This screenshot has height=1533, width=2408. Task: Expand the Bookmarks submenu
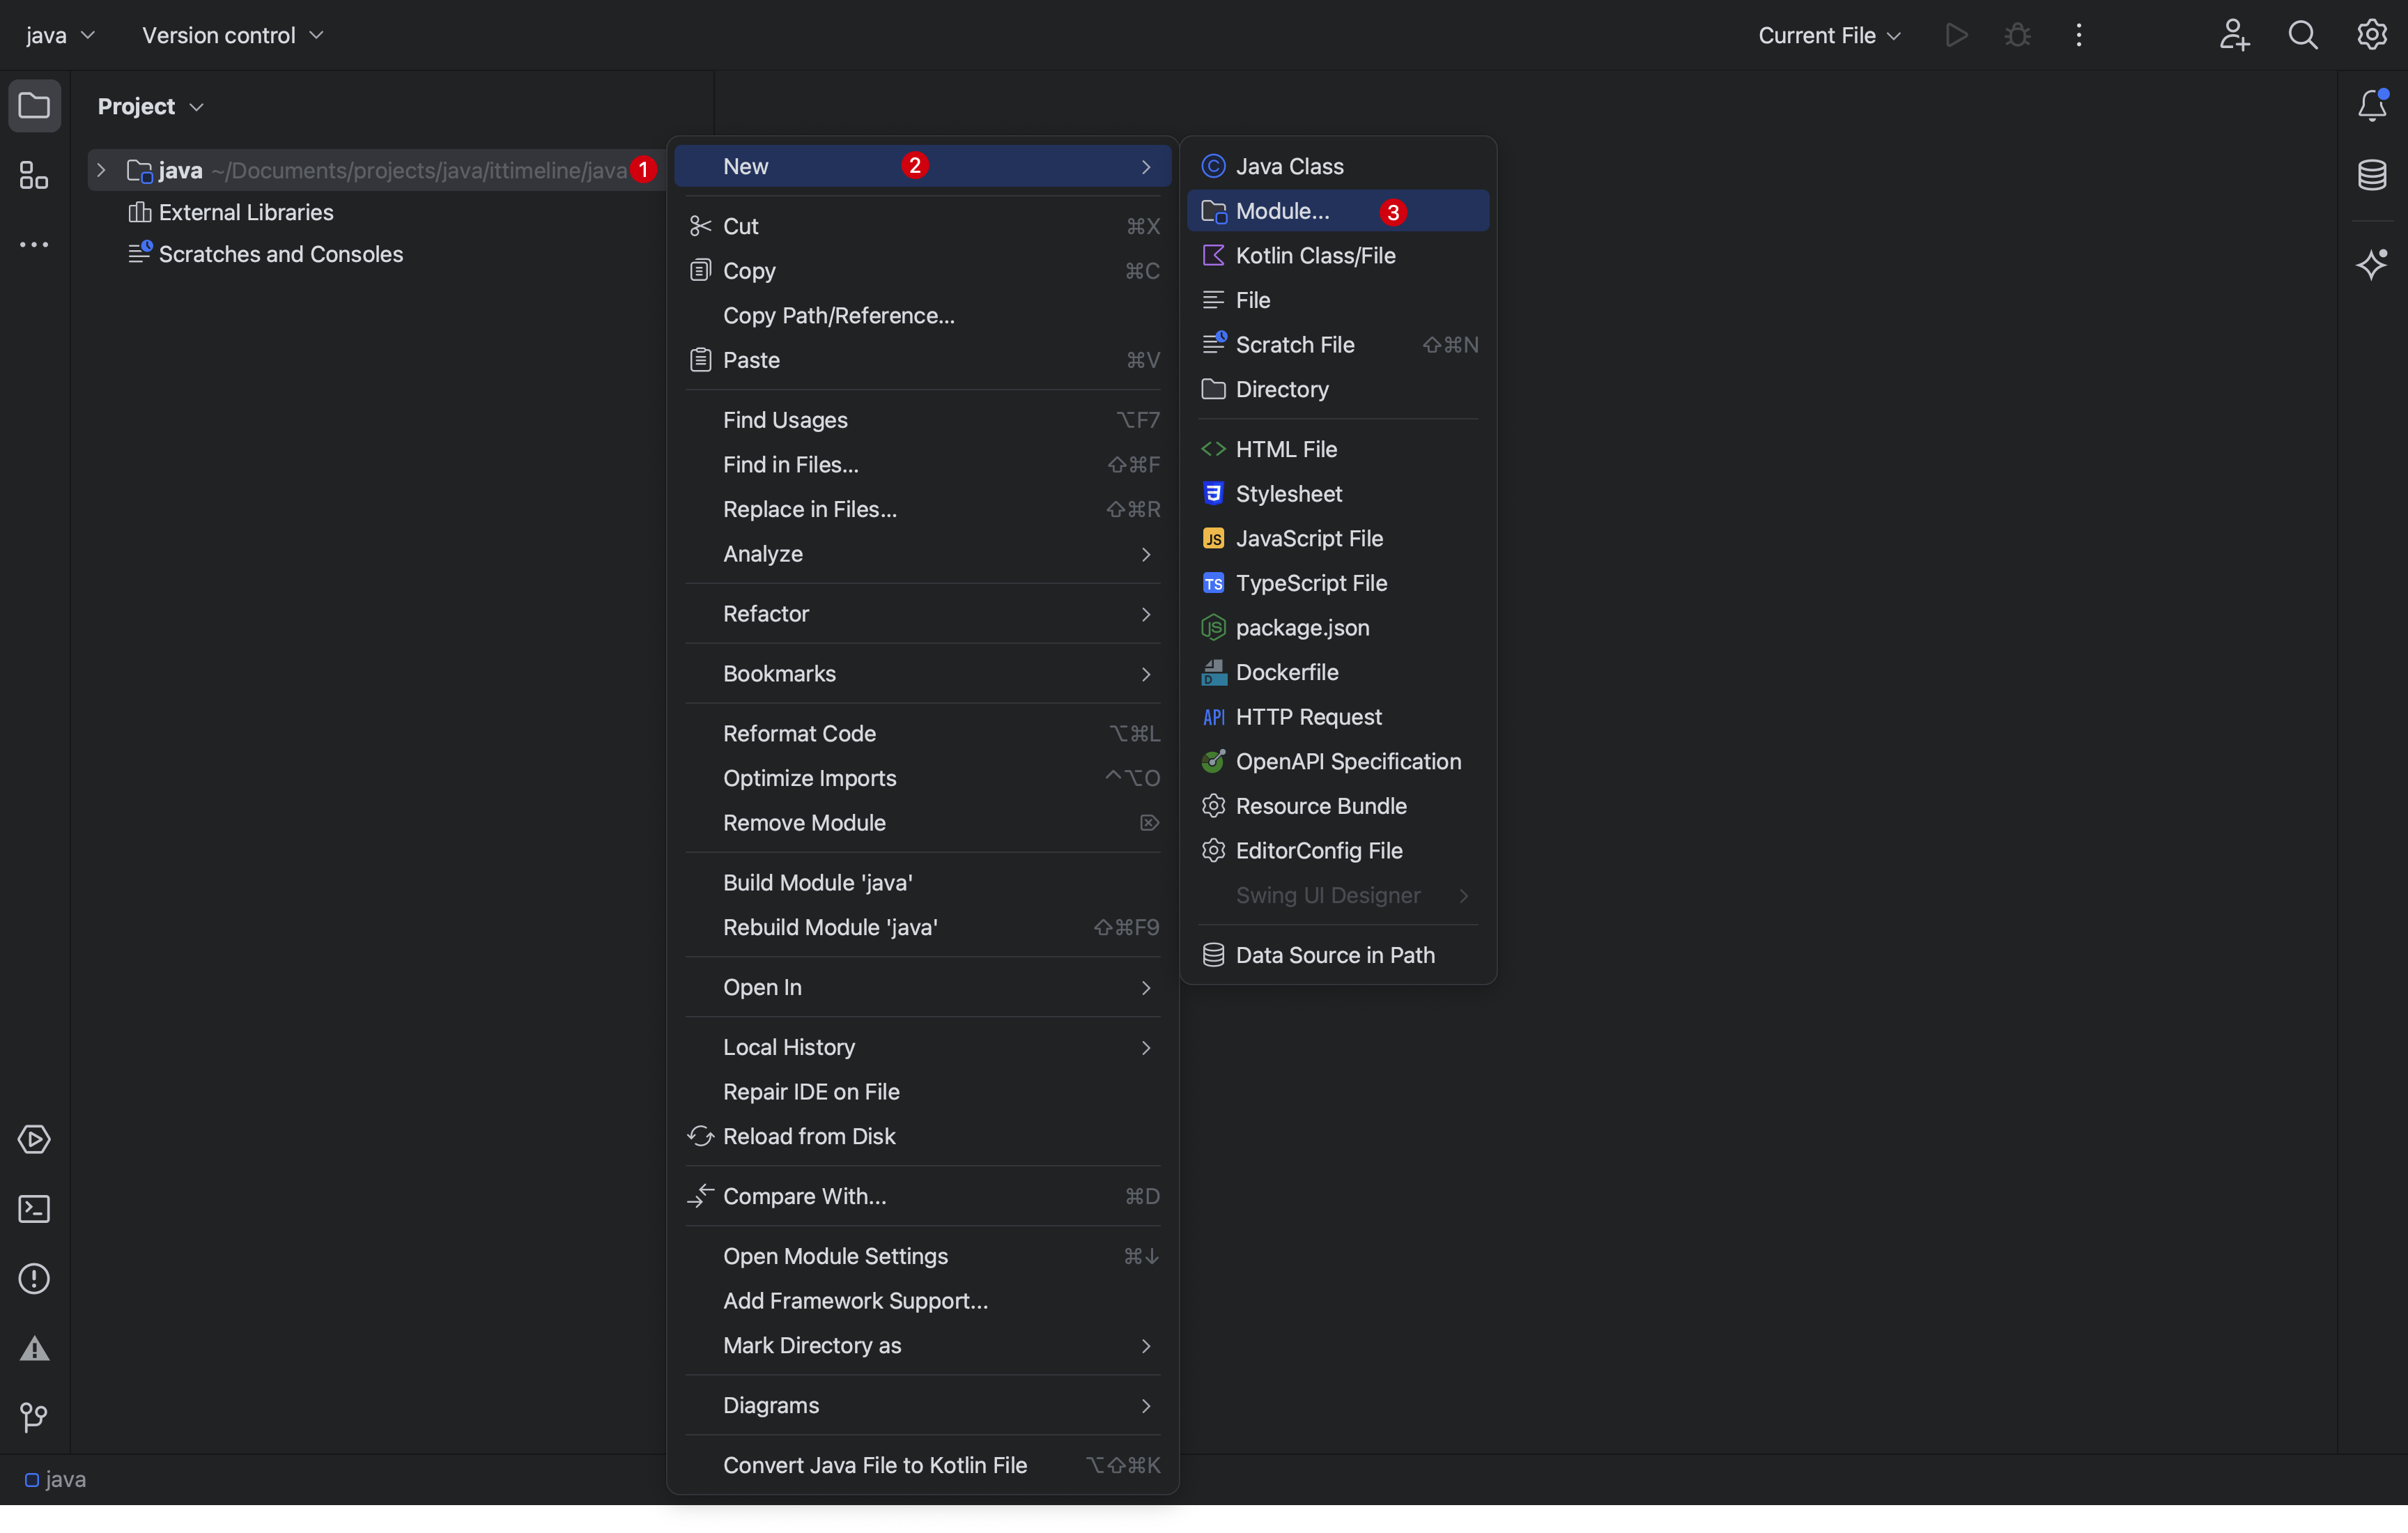(x=922, y=674)
